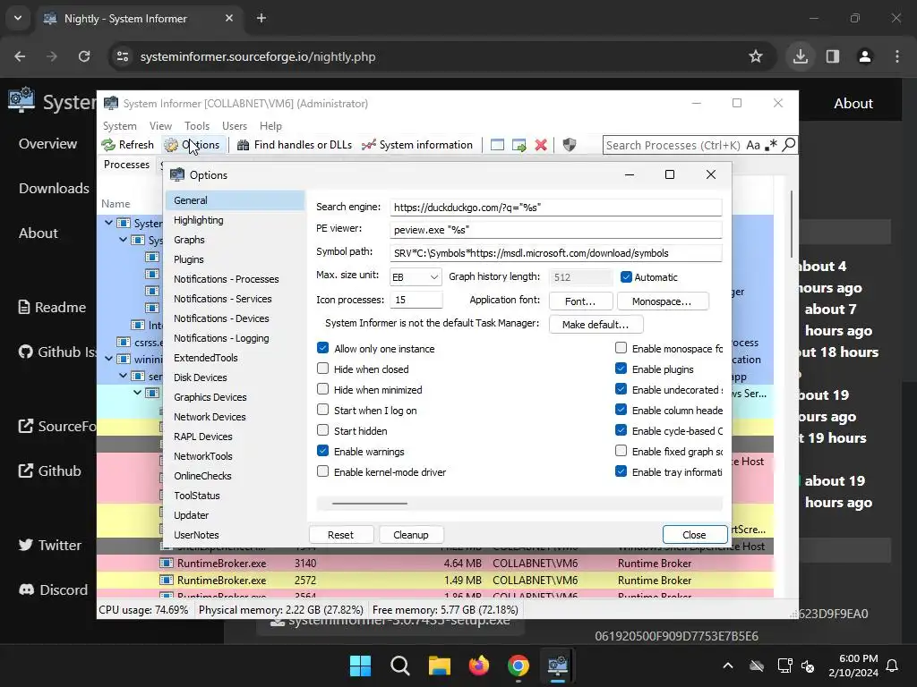Click Make default... button

tap(596, 324)
